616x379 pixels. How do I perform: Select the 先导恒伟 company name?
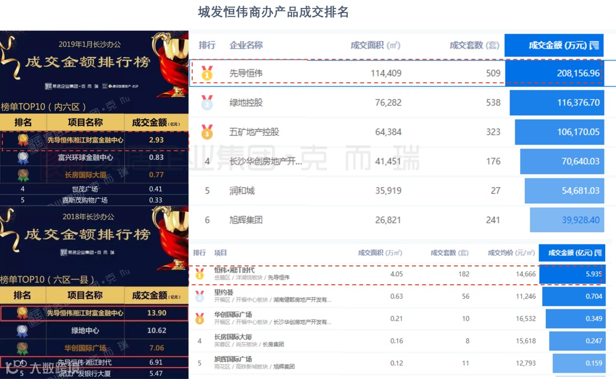tap(246, 73)
